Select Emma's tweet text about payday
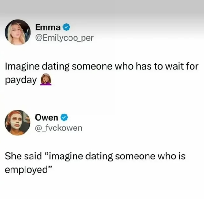 (x=102, y=73)
